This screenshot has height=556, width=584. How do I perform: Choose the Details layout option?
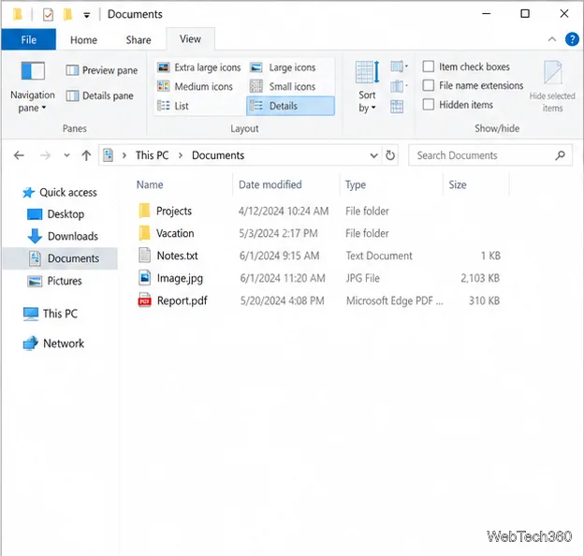pyautogui.click(x=290, y=106)
